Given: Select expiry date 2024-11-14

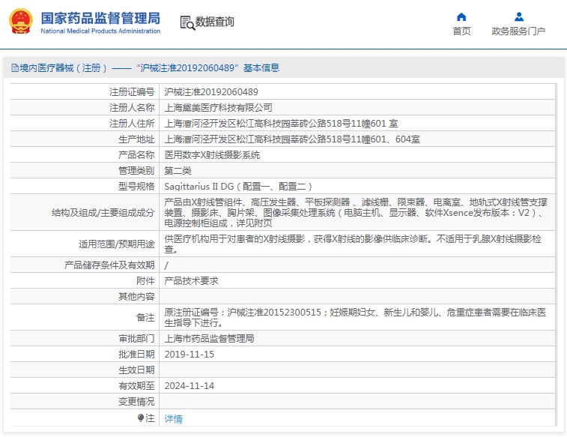Looking at the screenshot, I should pos(189,385).
